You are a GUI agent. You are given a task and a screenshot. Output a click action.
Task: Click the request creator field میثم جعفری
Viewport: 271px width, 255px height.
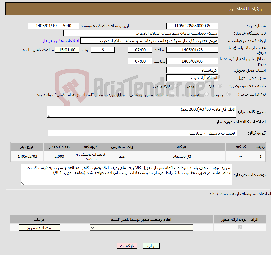coord(149,41)
